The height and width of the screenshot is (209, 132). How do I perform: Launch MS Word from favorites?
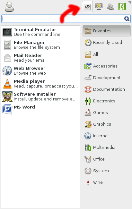click(40, 109)
